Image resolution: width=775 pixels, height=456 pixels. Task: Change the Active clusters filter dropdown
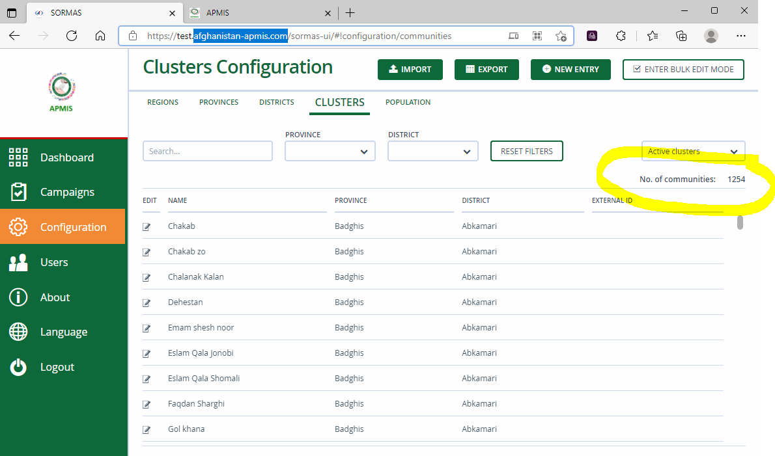coord(693,151)
